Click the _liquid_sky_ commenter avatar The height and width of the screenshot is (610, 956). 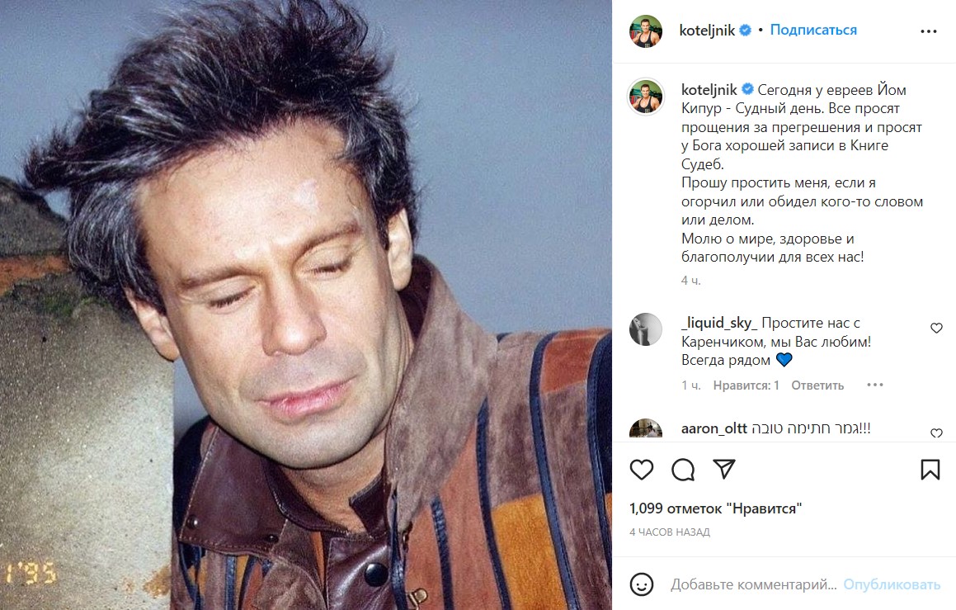[647, 329]
